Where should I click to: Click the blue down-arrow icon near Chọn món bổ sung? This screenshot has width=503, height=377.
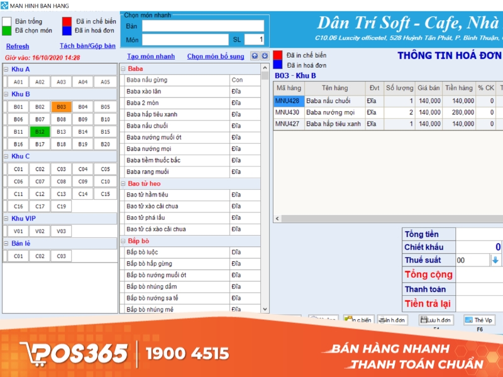(x=264, y=56)
